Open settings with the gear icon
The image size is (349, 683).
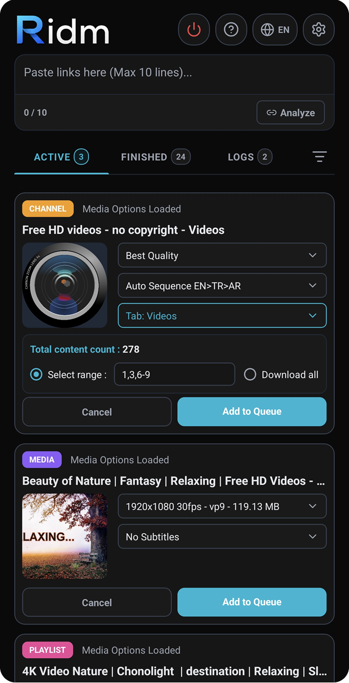pyautogui.click(x=318, y=30)
